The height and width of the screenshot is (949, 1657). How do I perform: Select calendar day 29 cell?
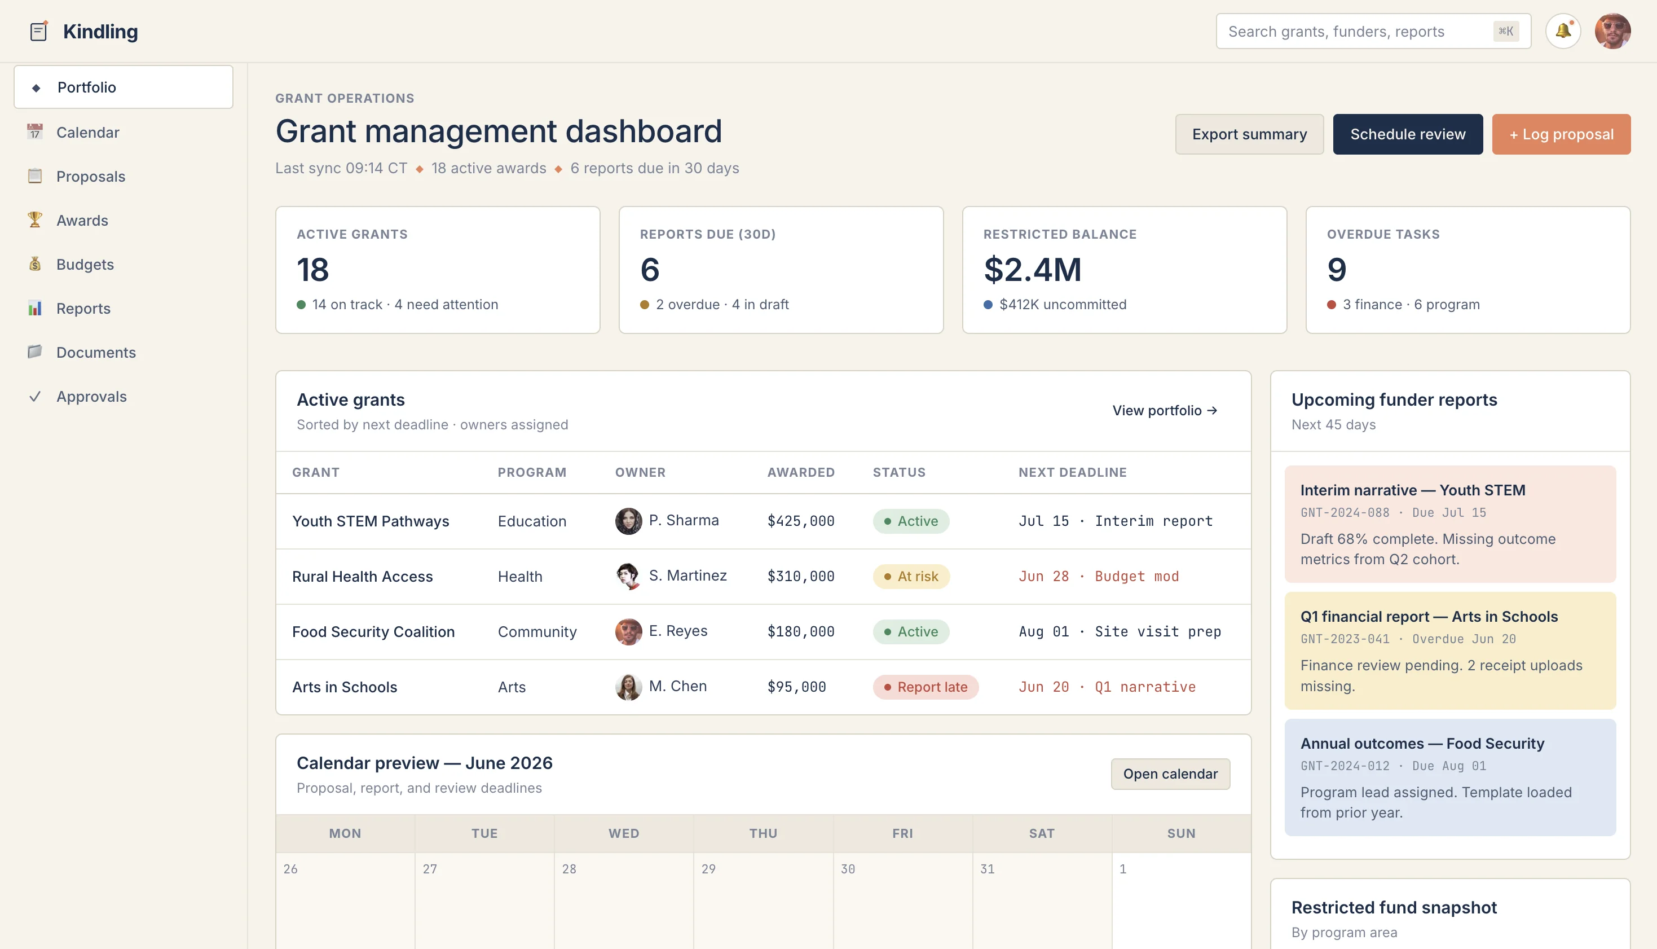pyautogui.click(x=764, y=901)
